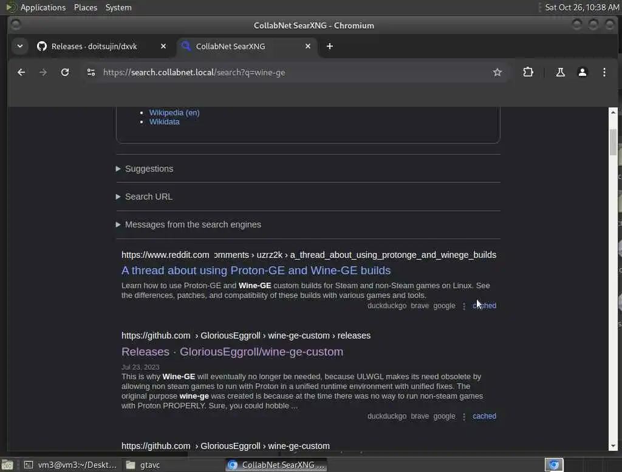The width and height of the screenshot is (622, 472).
Task: Bookmark this page with the star icon
Action: pyautogui.click(x=497, y=72)
